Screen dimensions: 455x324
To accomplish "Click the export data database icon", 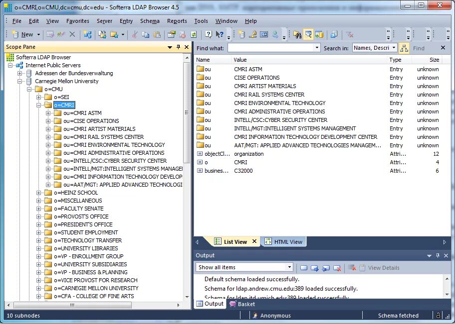I will 319,34.
